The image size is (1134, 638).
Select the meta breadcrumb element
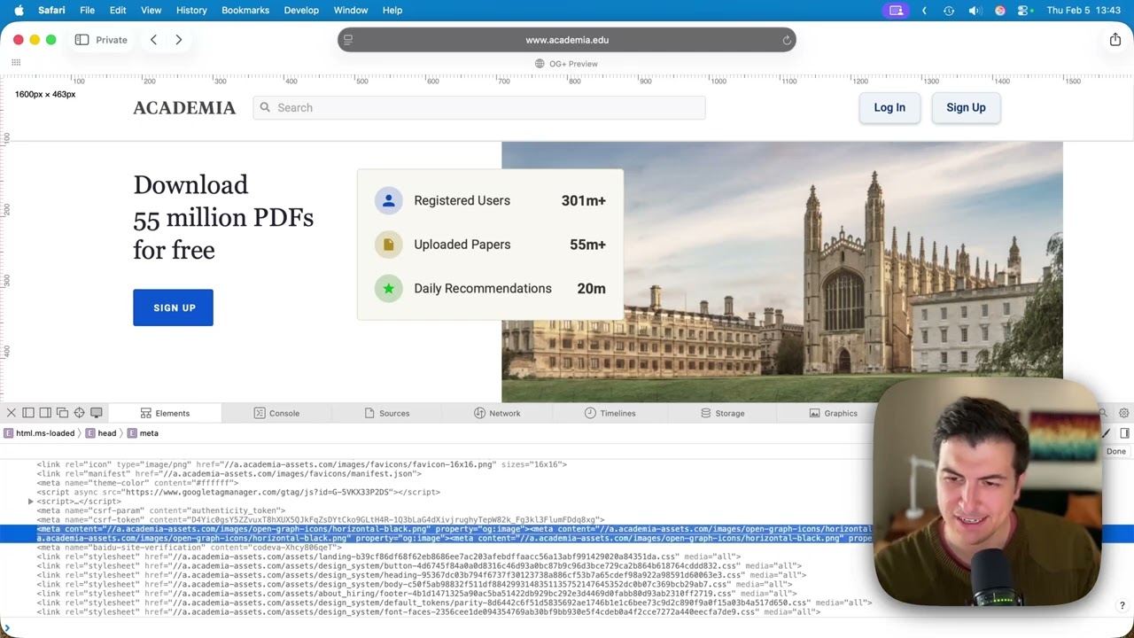(143, 433)
